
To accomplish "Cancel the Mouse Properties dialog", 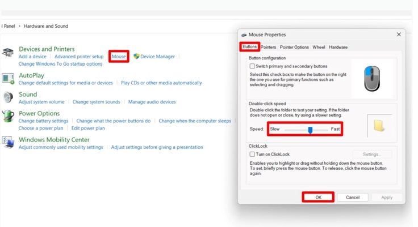I will 353,198.
